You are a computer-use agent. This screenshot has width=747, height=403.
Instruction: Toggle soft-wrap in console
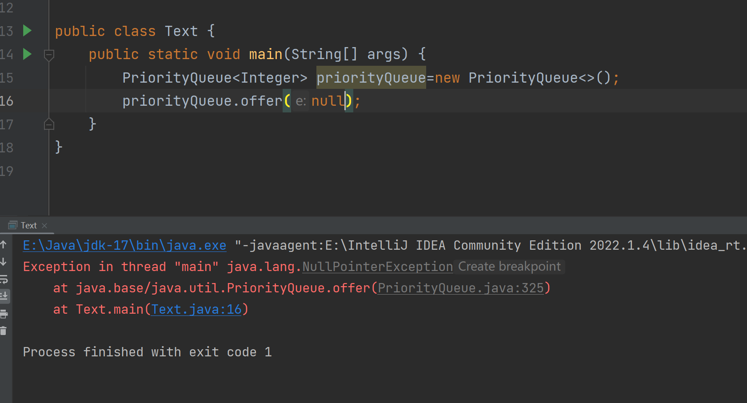click(x=4, y=279)
